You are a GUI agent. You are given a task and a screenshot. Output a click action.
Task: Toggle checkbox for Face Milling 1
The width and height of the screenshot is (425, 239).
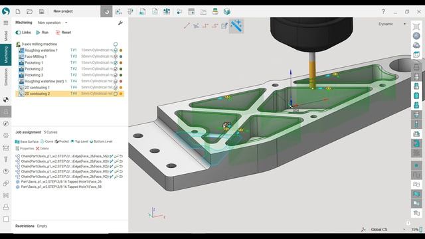[116, 56]
